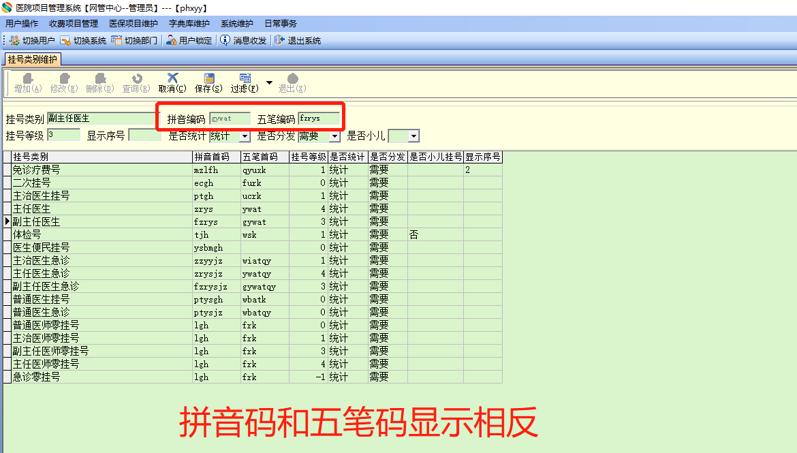Click the 挂号类别 input field

point(101,119)
